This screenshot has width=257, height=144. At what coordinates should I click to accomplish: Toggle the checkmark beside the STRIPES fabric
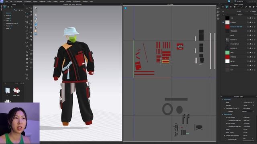(223, 22)
